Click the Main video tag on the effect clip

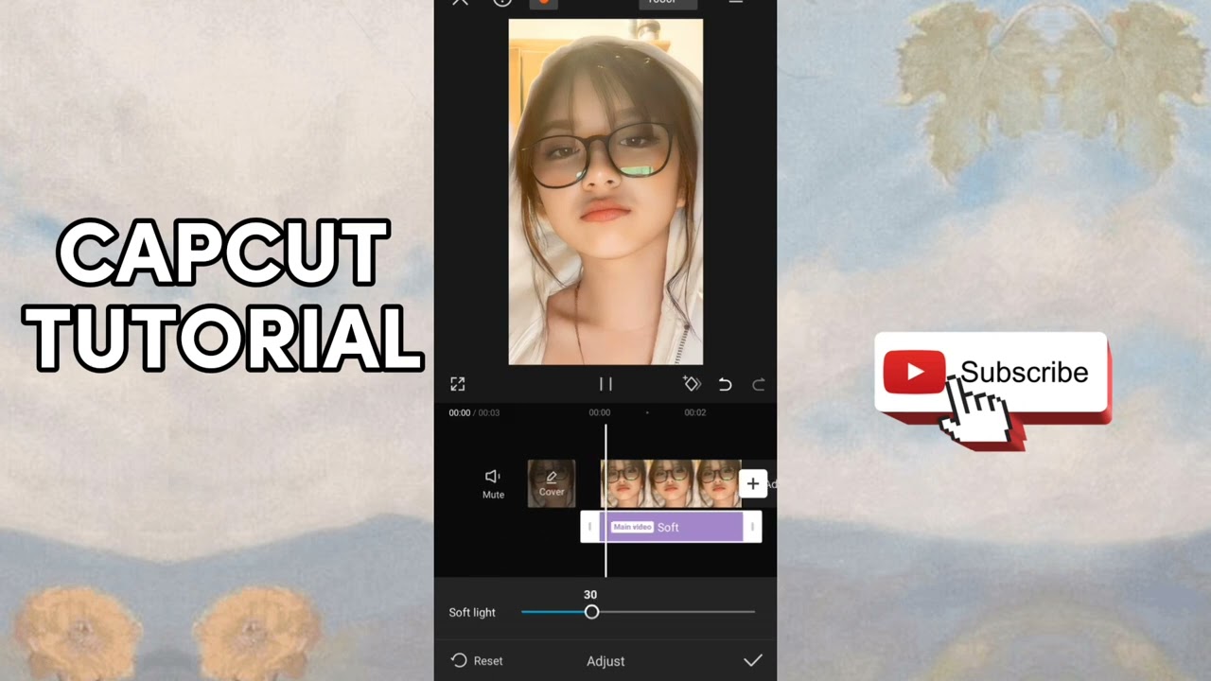tap(632, 527)
